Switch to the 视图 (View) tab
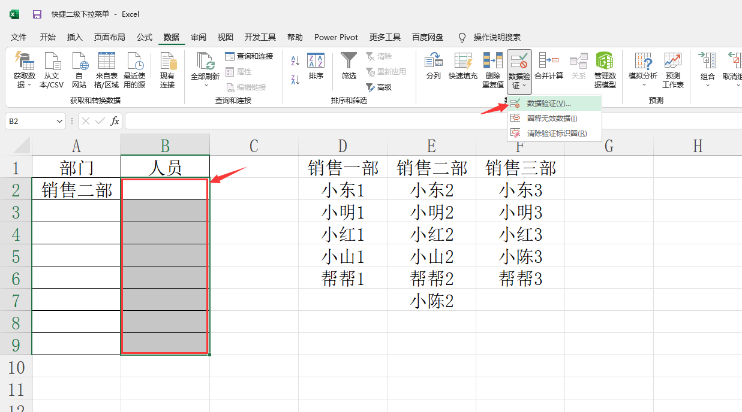Image resolution: width=742 pixels, height=412 pixels. (x=226, y=37)
